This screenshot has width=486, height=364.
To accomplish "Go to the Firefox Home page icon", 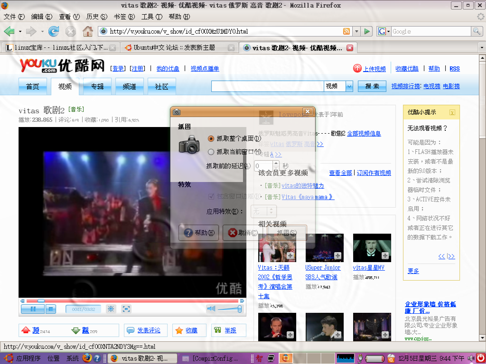I will 88,31.
